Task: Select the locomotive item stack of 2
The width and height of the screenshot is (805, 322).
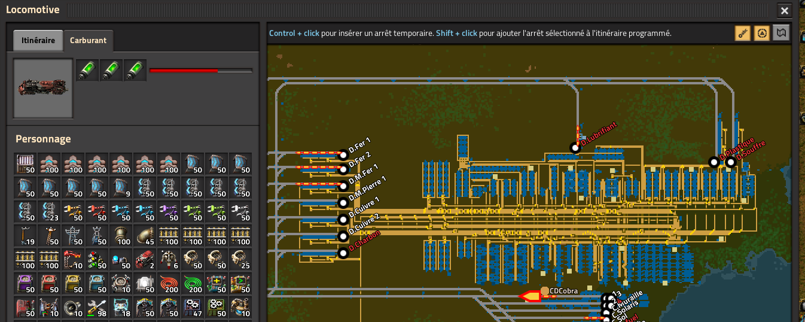Action: (x=145, y=260)
